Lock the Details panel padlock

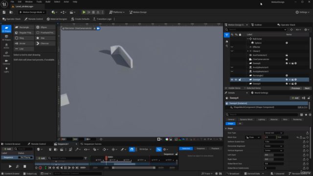[x=309, y=98]
